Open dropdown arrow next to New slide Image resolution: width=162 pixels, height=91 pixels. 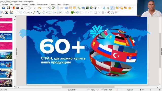[119, 8]
